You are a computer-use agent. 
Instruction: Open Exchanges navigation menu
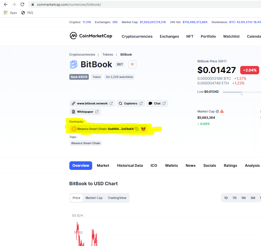(x=169, y=36)
